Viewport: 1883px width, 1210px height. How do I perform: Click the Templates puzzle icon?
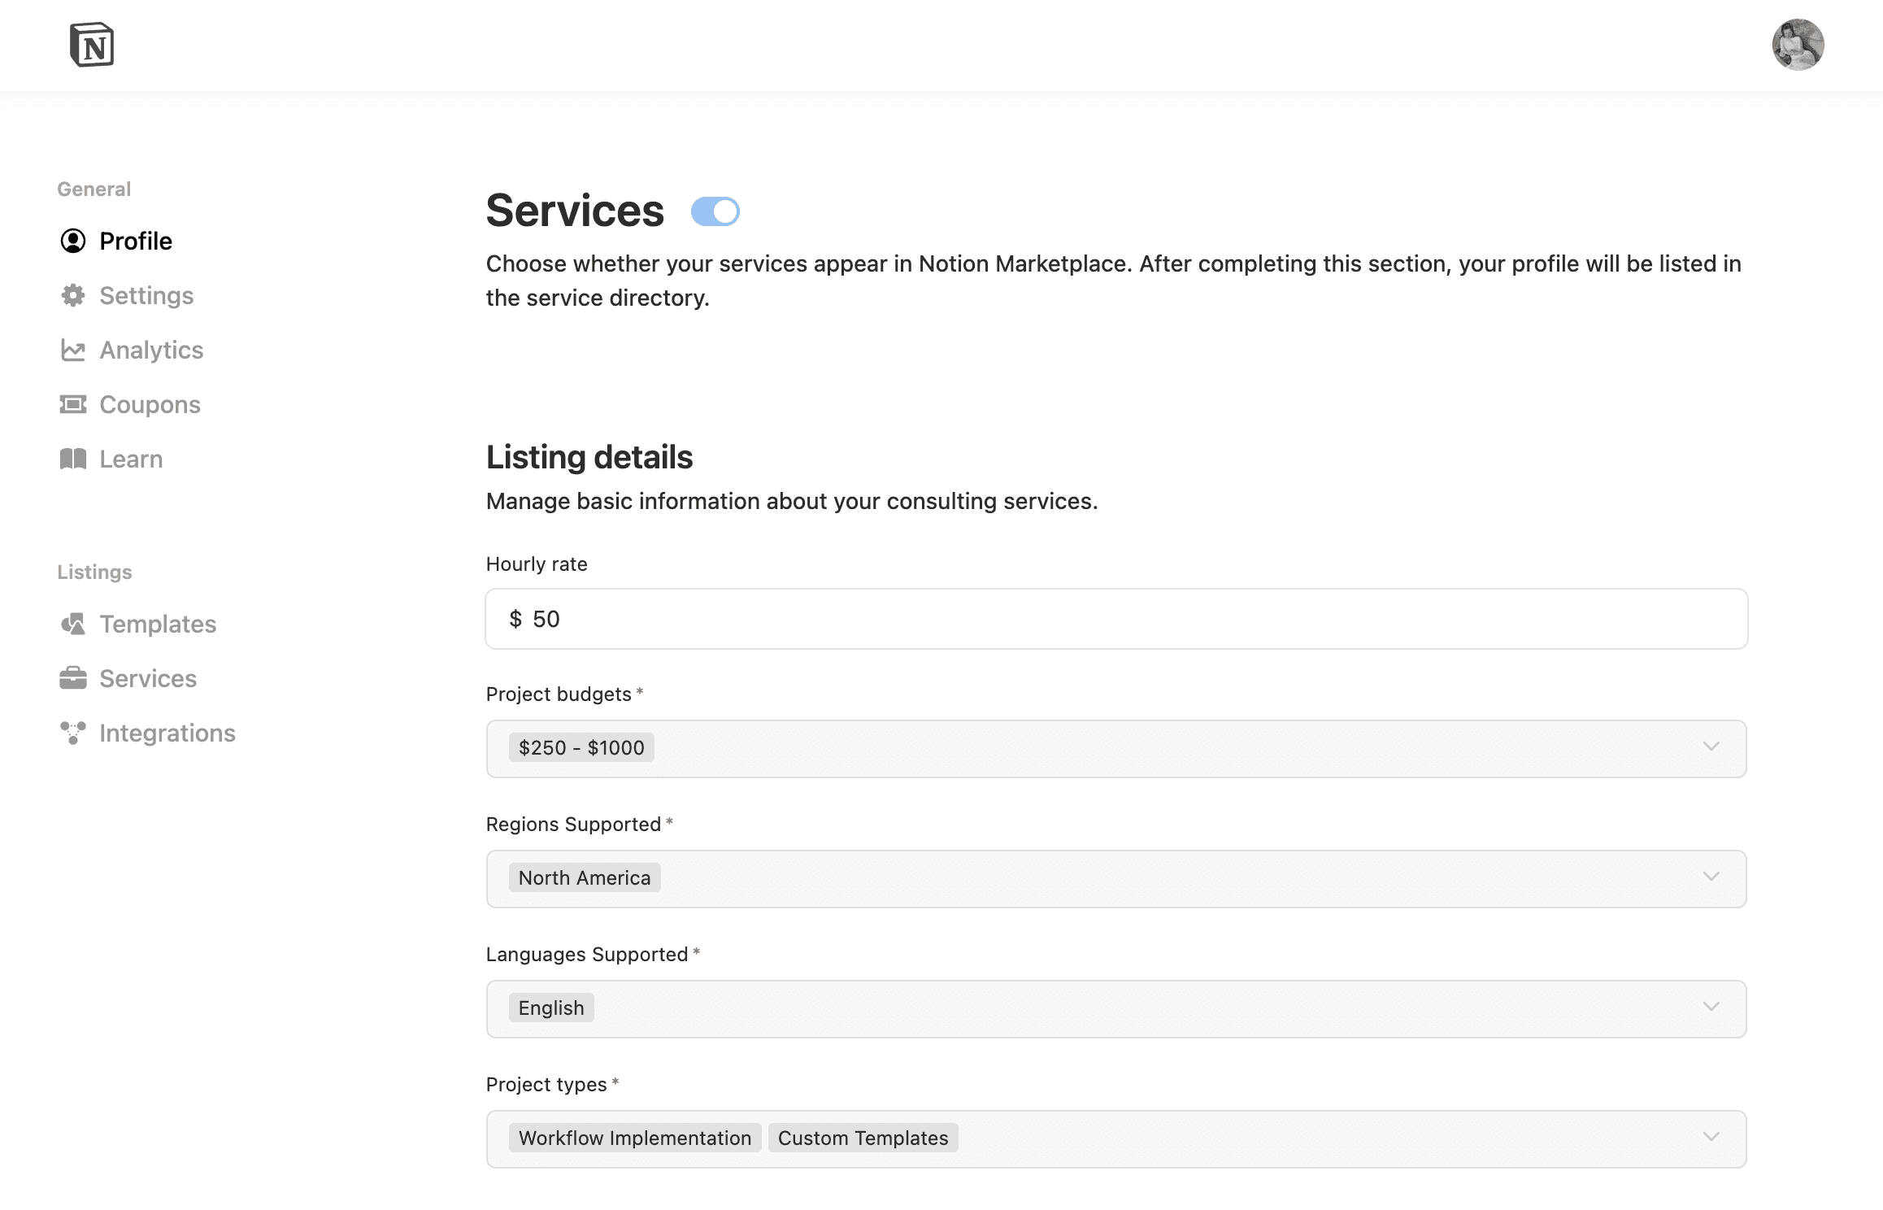73,625
